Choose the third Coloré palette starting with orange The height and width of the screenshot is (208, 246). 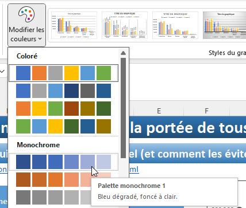coord(63,108)
